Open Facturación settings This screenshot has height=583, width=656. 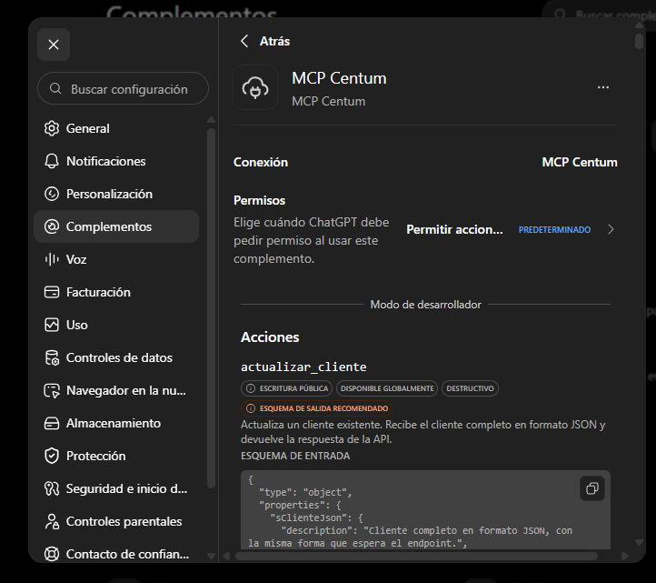[x=116, y=292]
